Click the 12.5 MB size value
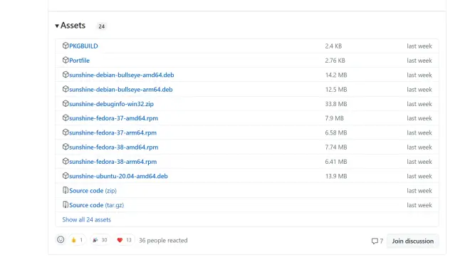Screen dimensions: 470x265 pos(336,89)
